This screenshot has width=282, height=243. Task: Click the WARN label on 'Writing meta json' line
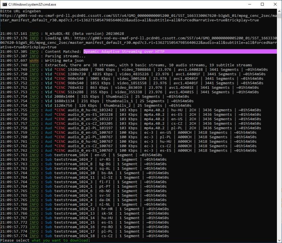coord(34,60)
